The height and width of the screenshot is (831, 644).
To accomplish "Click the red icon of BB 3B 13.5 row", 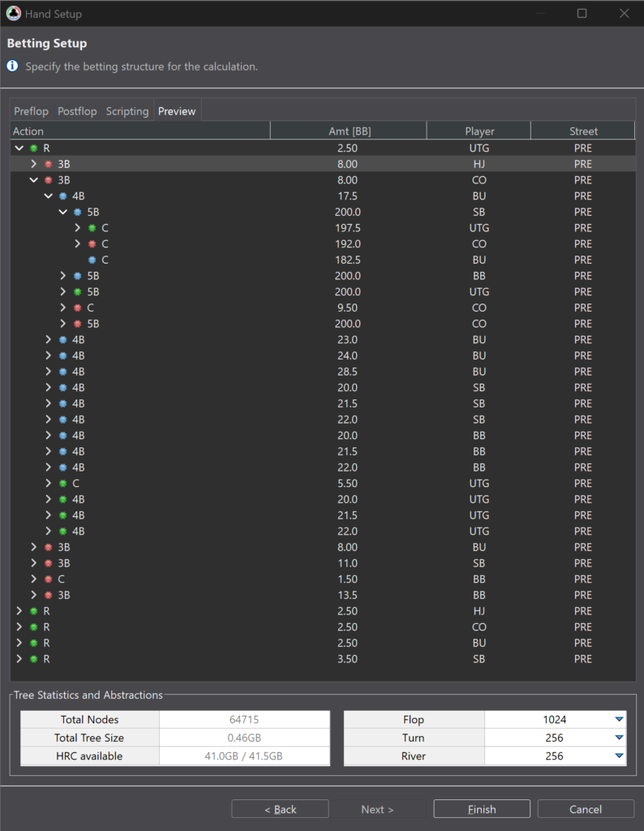I will click(x=48, y=595).
